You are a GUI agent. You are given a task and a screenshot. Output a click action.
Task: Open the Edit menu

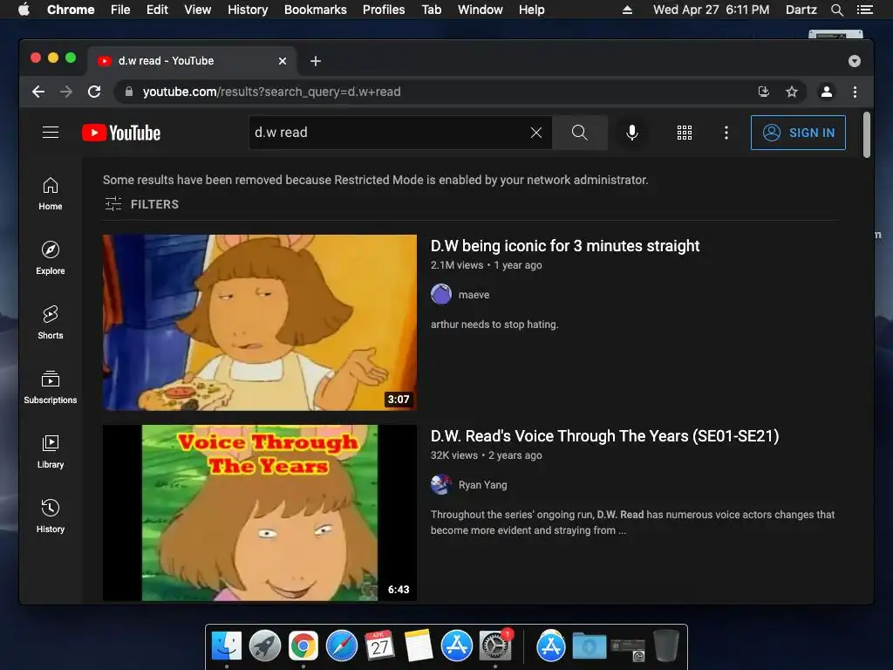tap(157, 10)
